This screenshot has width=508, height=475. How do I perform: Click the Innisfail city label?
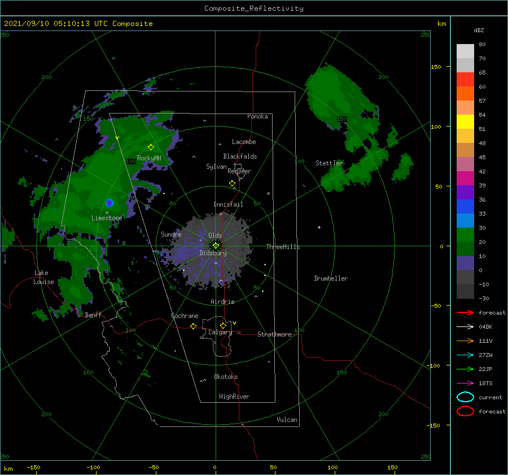[x=229, y=204]
